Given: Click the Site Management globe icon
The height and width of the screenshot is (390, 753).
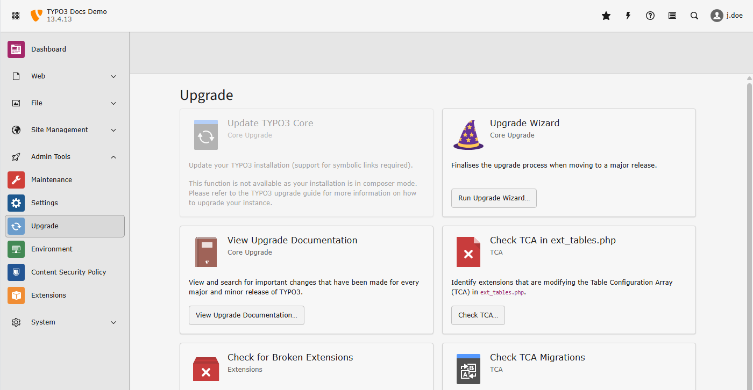Looking at the screenshot, I should tap(16, 130).
